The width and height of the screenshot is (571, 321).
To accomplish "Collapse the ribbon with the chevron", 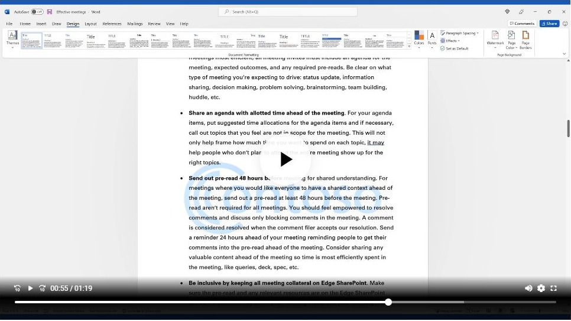I will pos(564,54).
